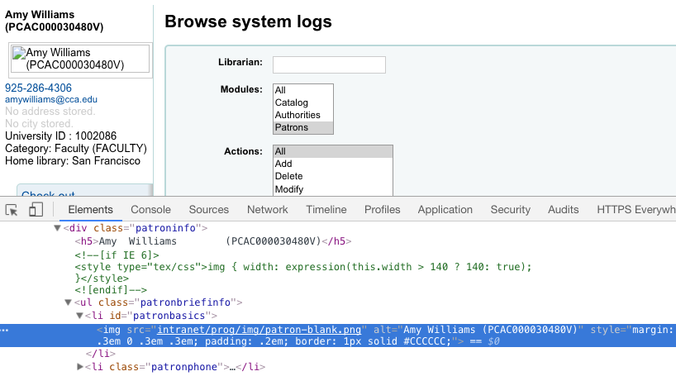The height and width of the screenshot is (376, 676).
Task: Click the amywilliams@cca.edu email link
Action: (51, 99)
